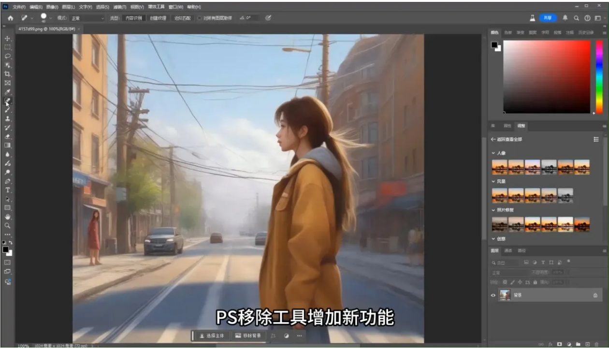
Task: Expand the 创意 presets section
Action: point(493,239)
